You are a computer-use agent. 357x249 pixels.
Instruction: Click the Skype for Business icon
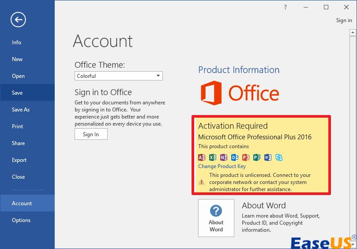[x=279, y=157]
